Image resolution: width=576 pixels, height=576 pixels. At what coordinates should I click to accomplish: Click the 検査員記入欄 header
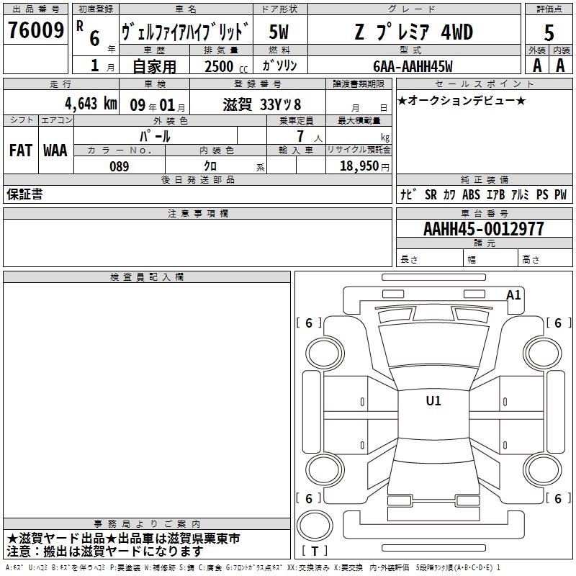147,277
